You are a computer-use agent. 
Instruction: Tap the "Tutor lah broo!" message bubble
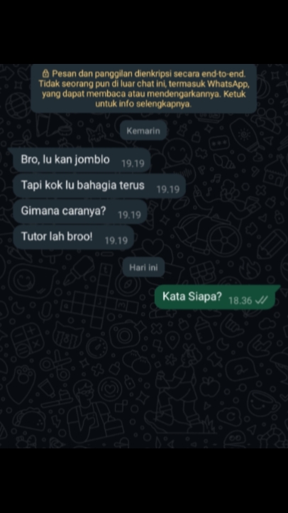point(74,237)
